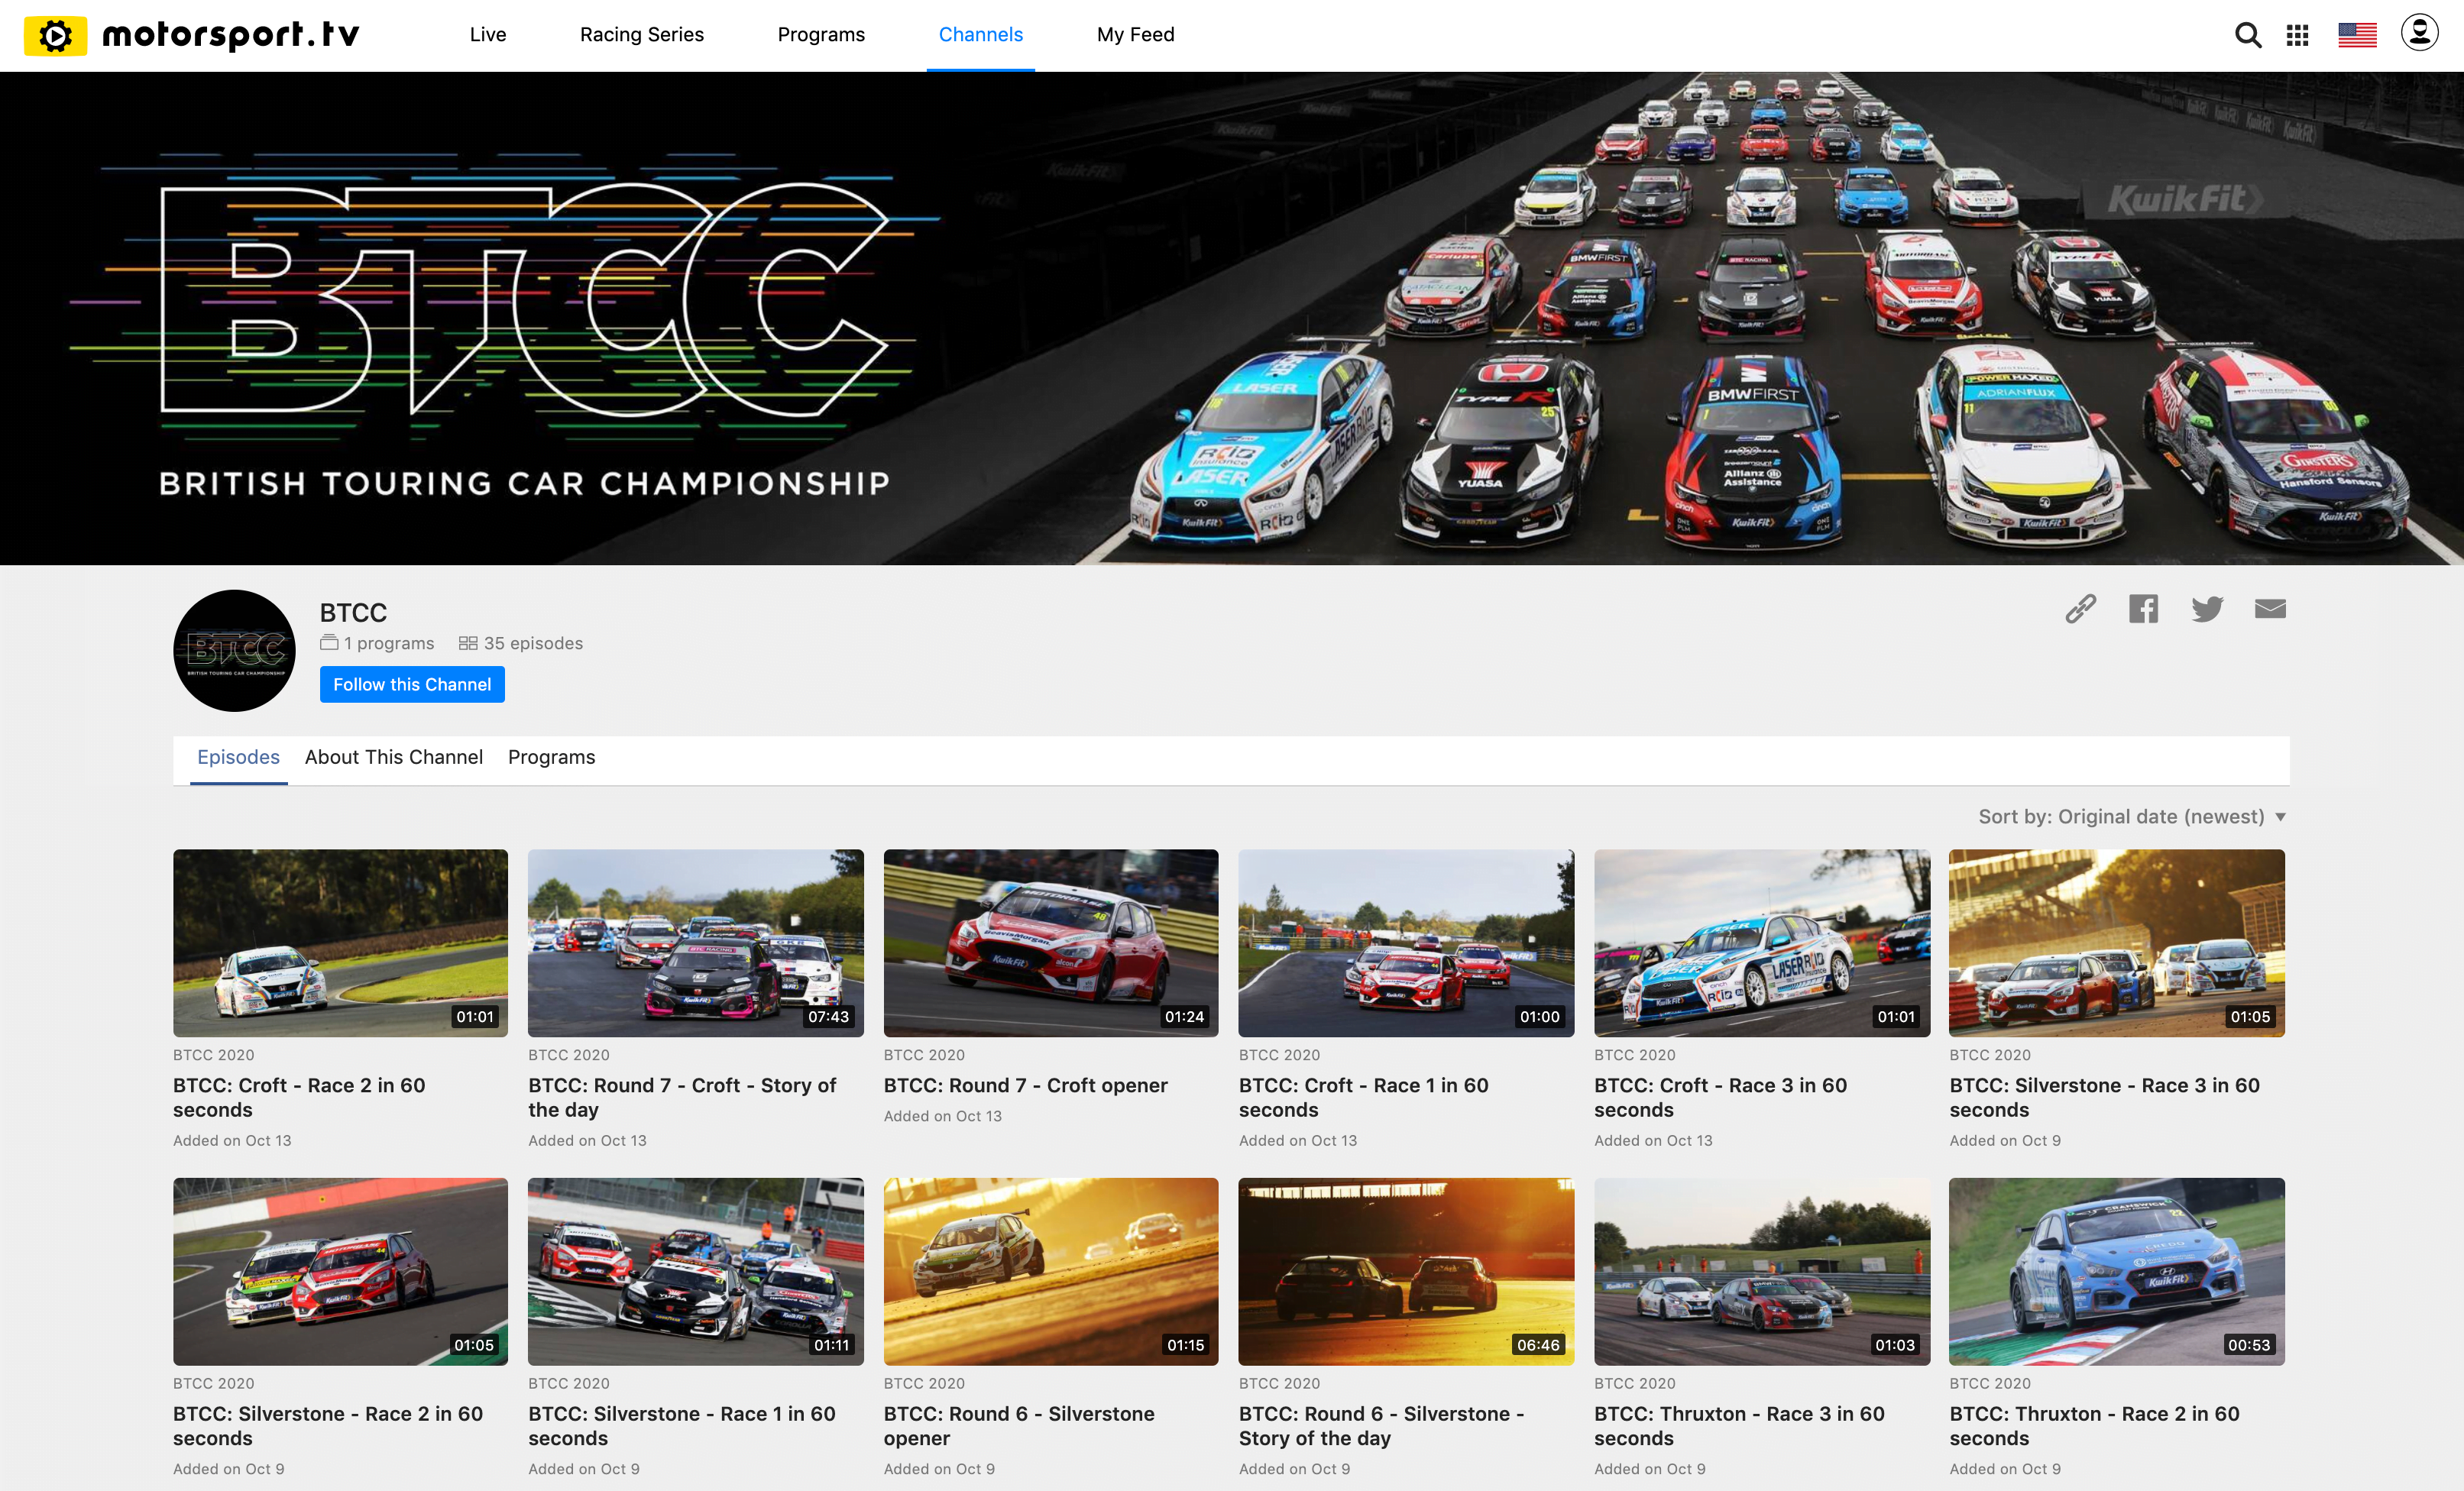Viewport: 2464px width, 1491px height.
Task: Click title 'BTCC: Silverstone - Race 3 in 60 seconds'
Action: tap(2104, 1098)
